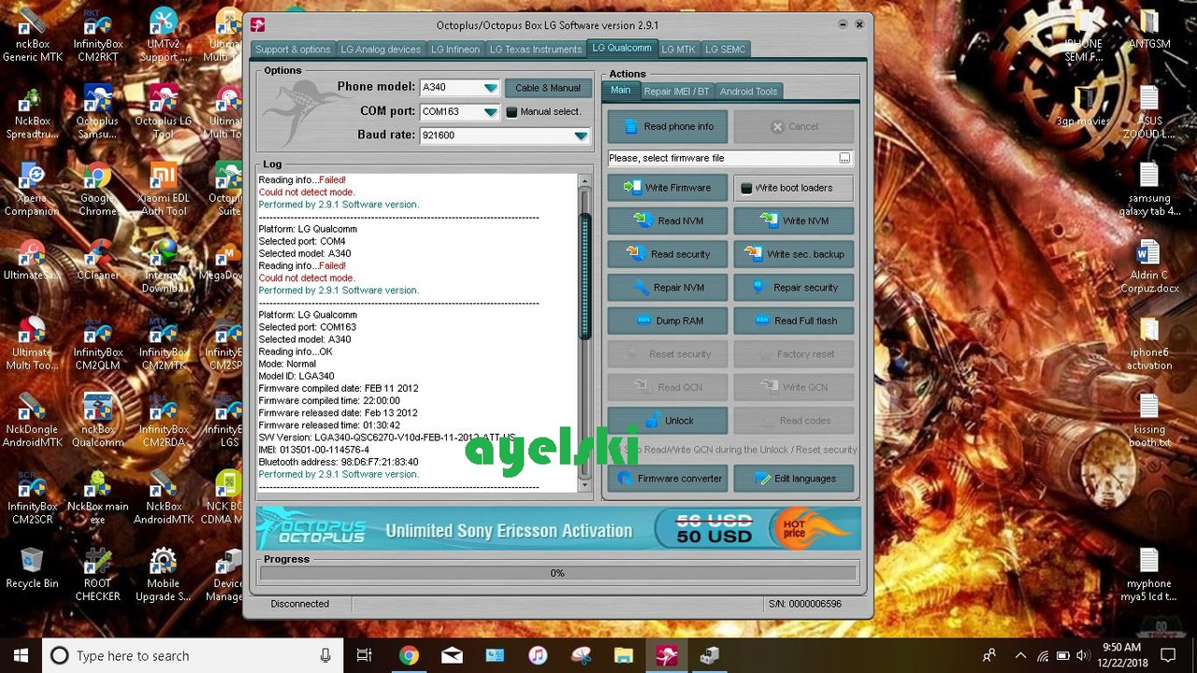Click the Write NVM button

click(793, 221)
